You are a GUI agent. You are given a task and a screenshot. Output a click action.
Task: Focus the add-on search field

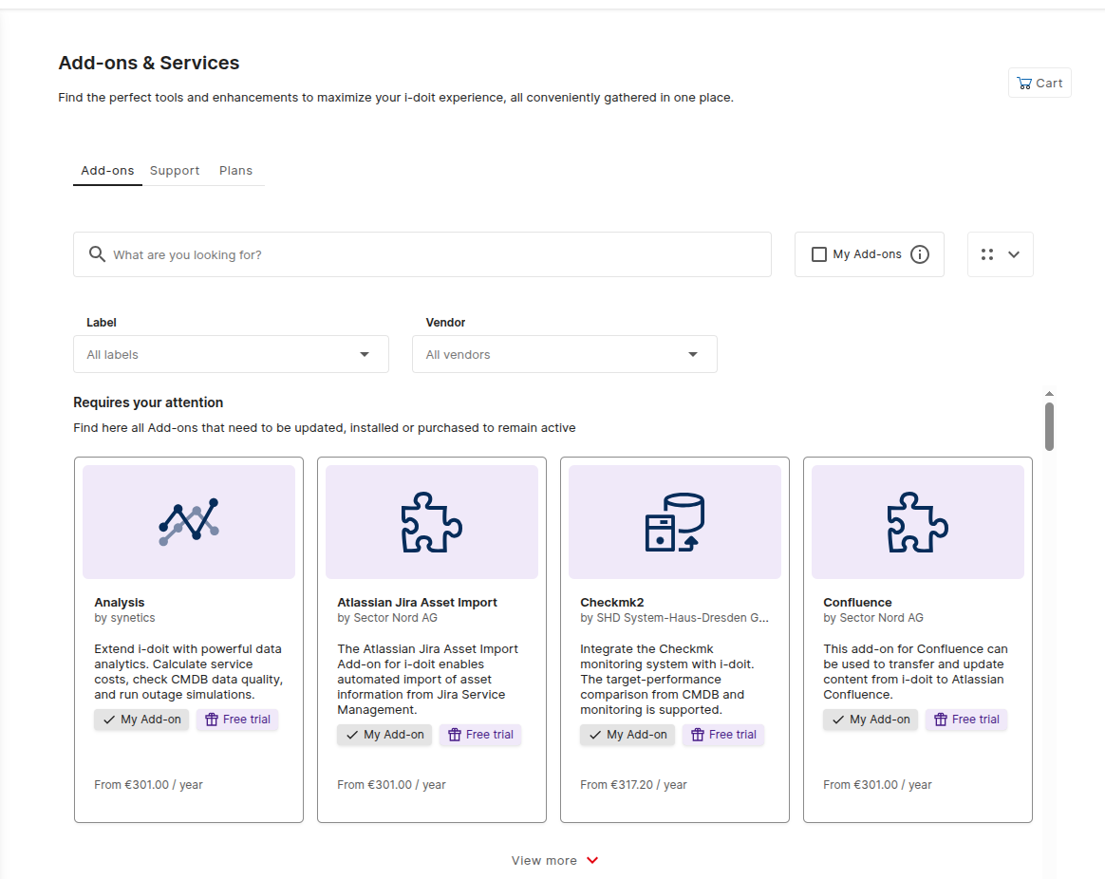(422, 254)
